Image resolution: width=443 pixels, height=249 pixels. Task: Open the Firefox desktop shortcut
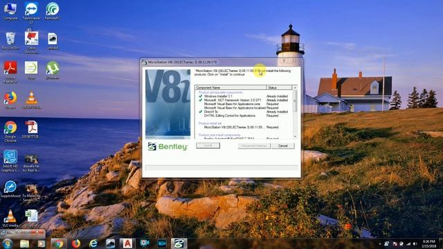coord(10,100)
